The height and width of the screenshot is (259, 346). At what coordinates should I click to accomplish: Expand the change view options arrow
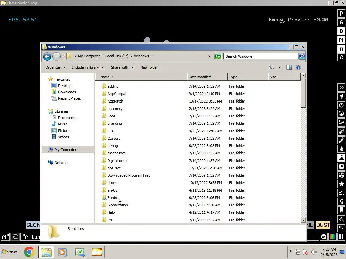tap(280, 67)
